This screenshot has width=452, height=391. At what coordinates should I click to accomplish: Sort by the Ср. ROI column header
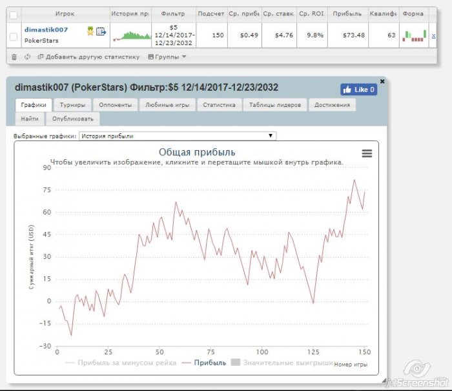coord(312,14)
